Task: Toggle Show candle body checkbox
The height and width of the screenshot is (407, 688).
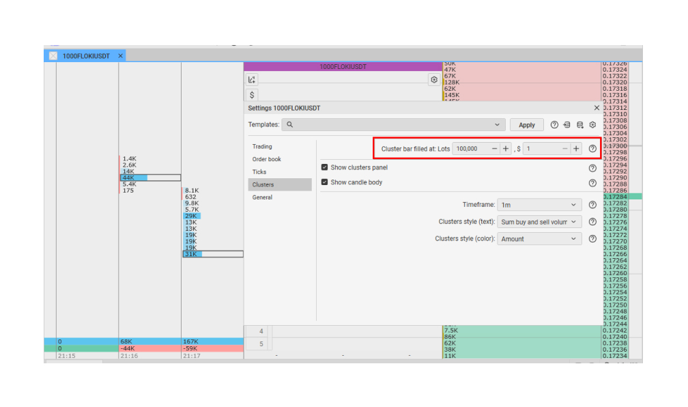Action: pyautogui.click(x=324, y=182)
